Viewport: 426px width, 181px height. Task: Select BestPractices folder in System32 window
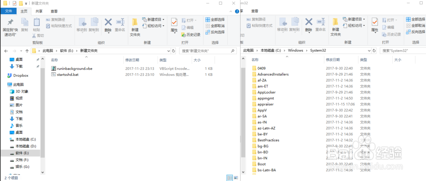click(x=265, y=140)
